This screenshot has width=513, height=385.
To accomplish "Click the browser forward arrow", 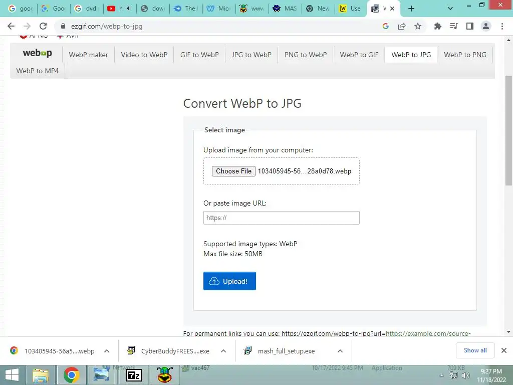I will [x=27, y=26].
